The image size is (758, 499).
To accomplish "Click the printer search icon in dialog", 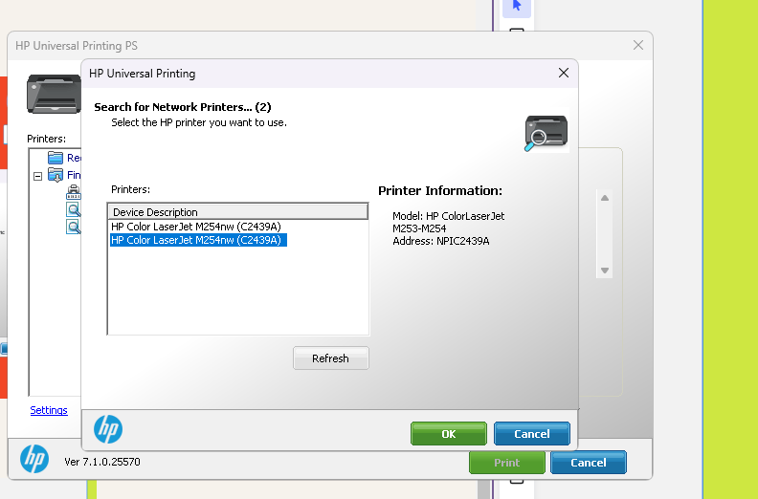I will click(x=546, y=133).
